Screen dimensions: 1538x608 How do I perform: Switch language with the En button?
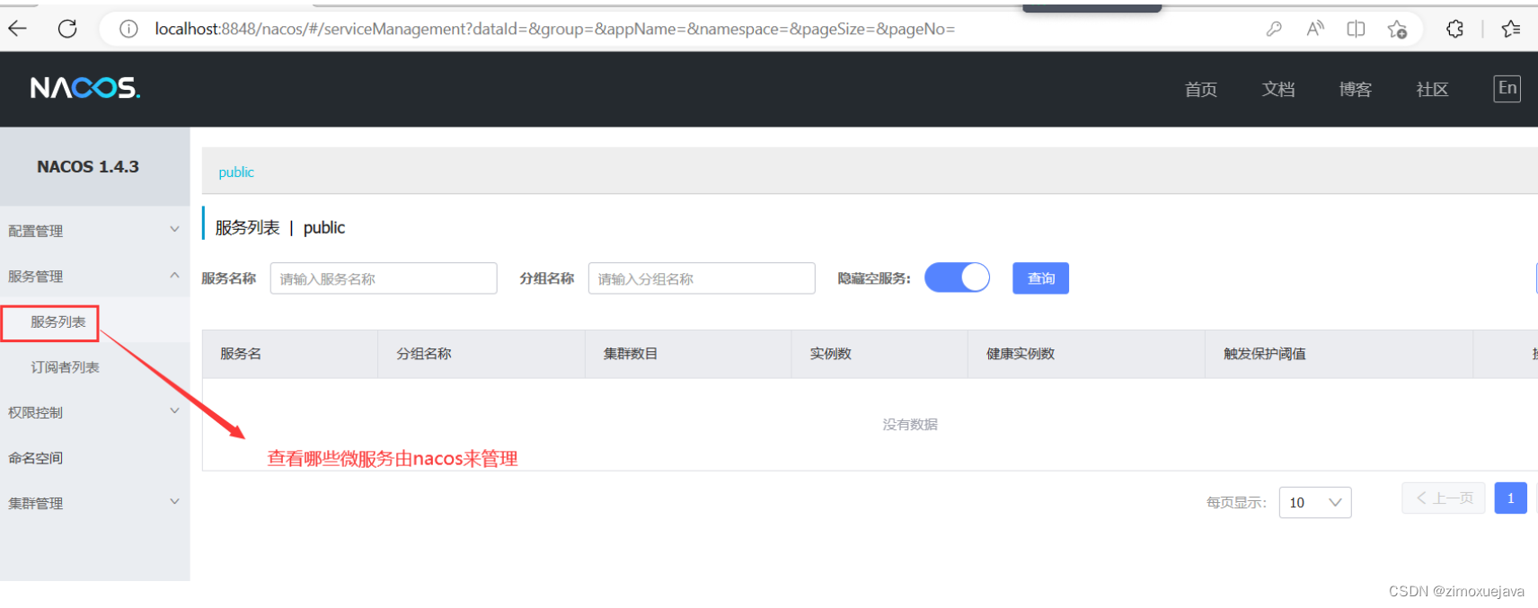[x=1507, y=88]
